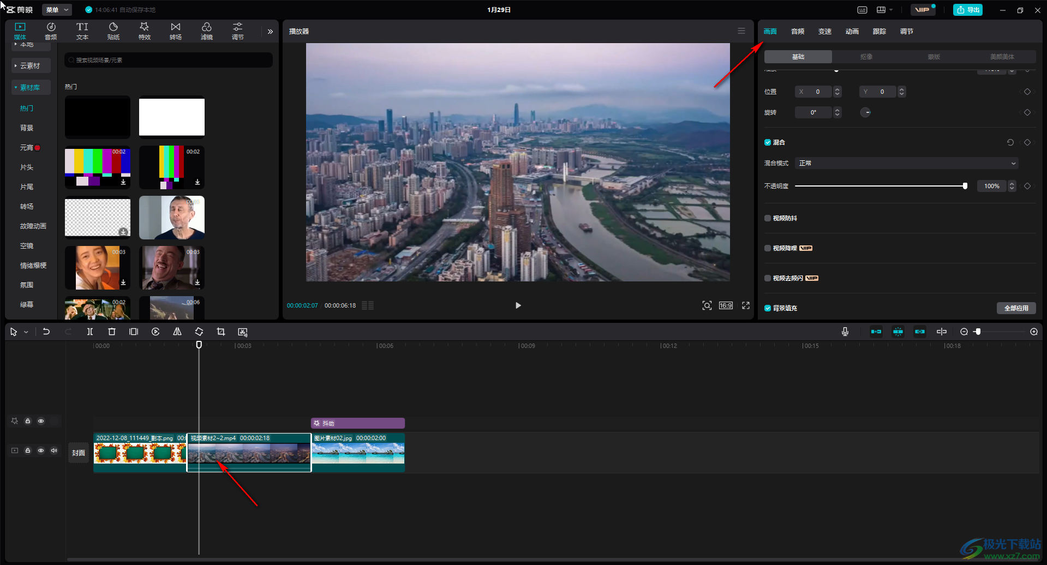This screenshot has height=565, width=1047.
Task: Open the 混合模式 blend mode dropdown
Action: [907, 163]
